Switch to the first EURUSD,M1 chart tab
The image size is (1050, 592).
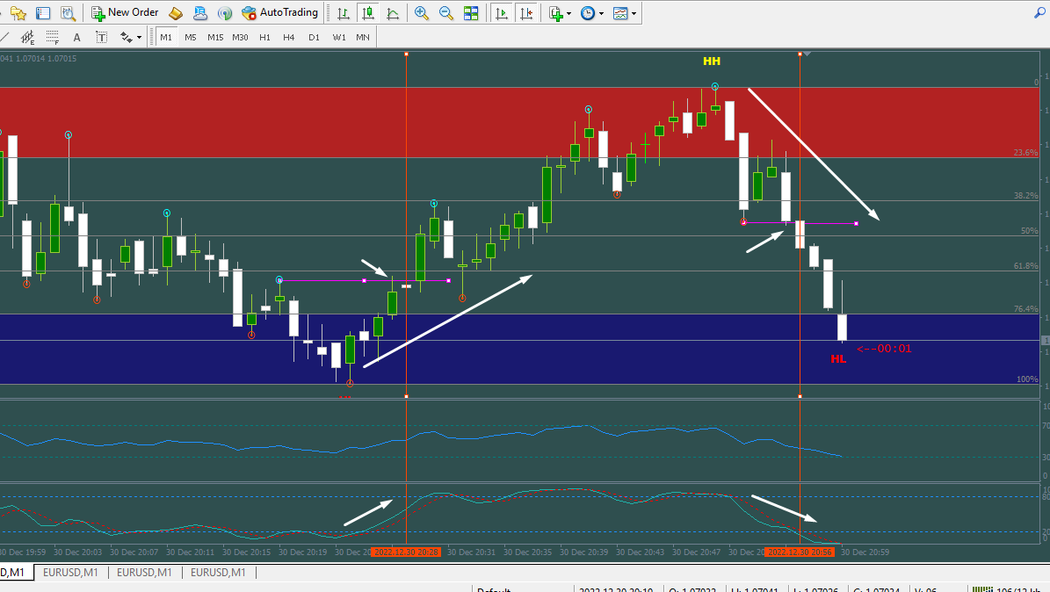pyautogui.click(x=70, y=573)
